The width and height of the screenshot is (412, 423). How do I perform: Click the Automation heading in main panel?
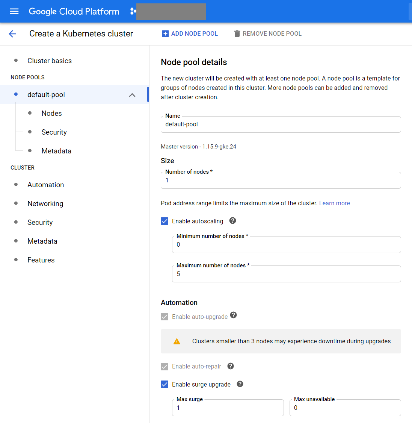[179, 302]
